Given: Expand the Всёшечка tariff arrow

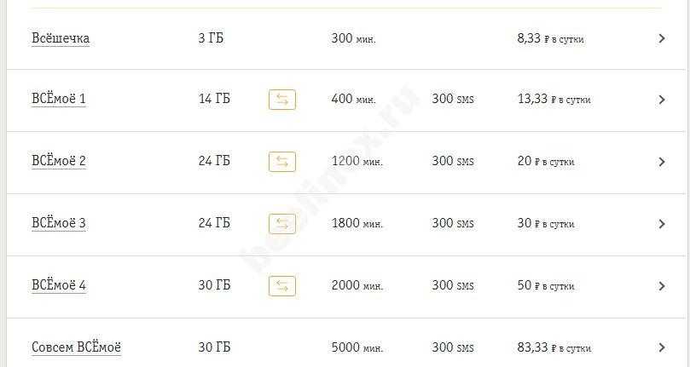Looking at the screenshot, I should [x=662, y=38].
